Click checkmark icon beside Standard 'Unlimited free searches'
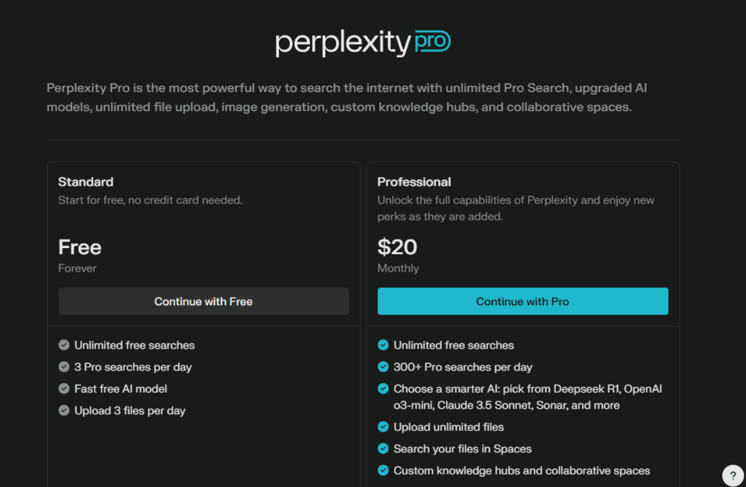 64,345
